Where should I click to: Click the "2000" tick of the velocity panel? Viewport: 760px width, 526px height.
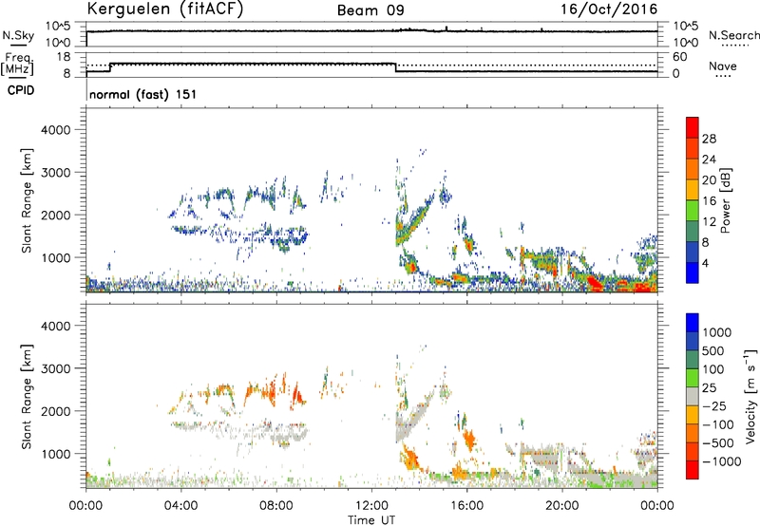[56, 411]
